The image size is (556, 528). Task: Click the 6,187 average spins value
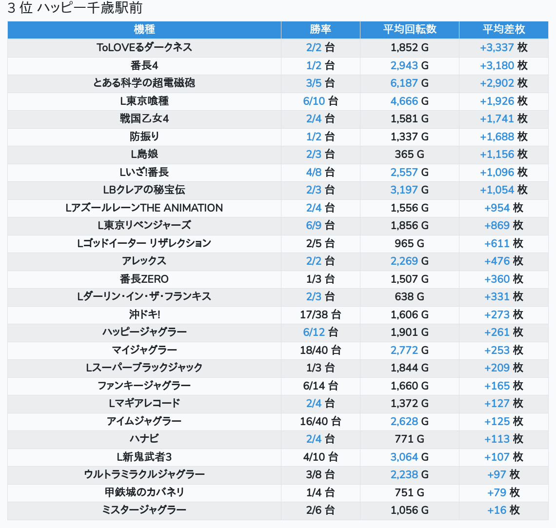click(404, 83)
